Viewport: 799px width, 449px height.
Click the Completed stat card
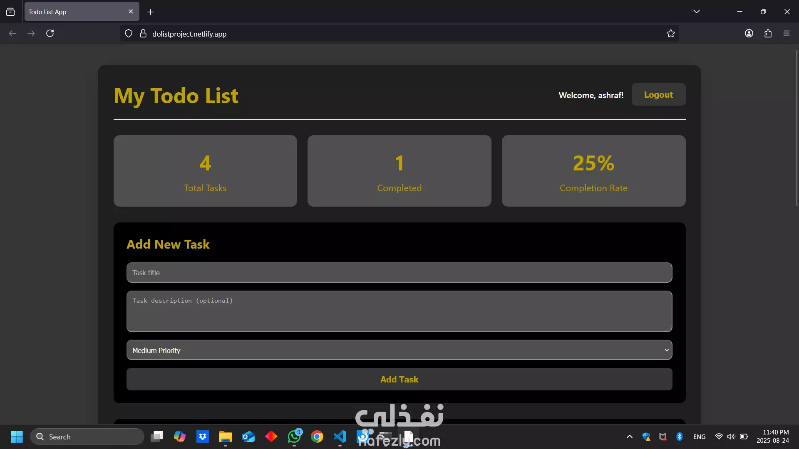(x=399, y=171)
